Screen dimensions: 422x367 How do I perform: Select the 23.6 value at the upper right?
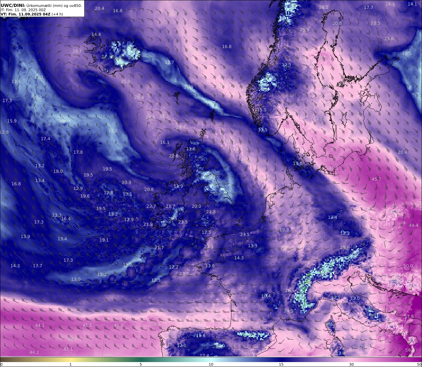[x=389, y=39]
